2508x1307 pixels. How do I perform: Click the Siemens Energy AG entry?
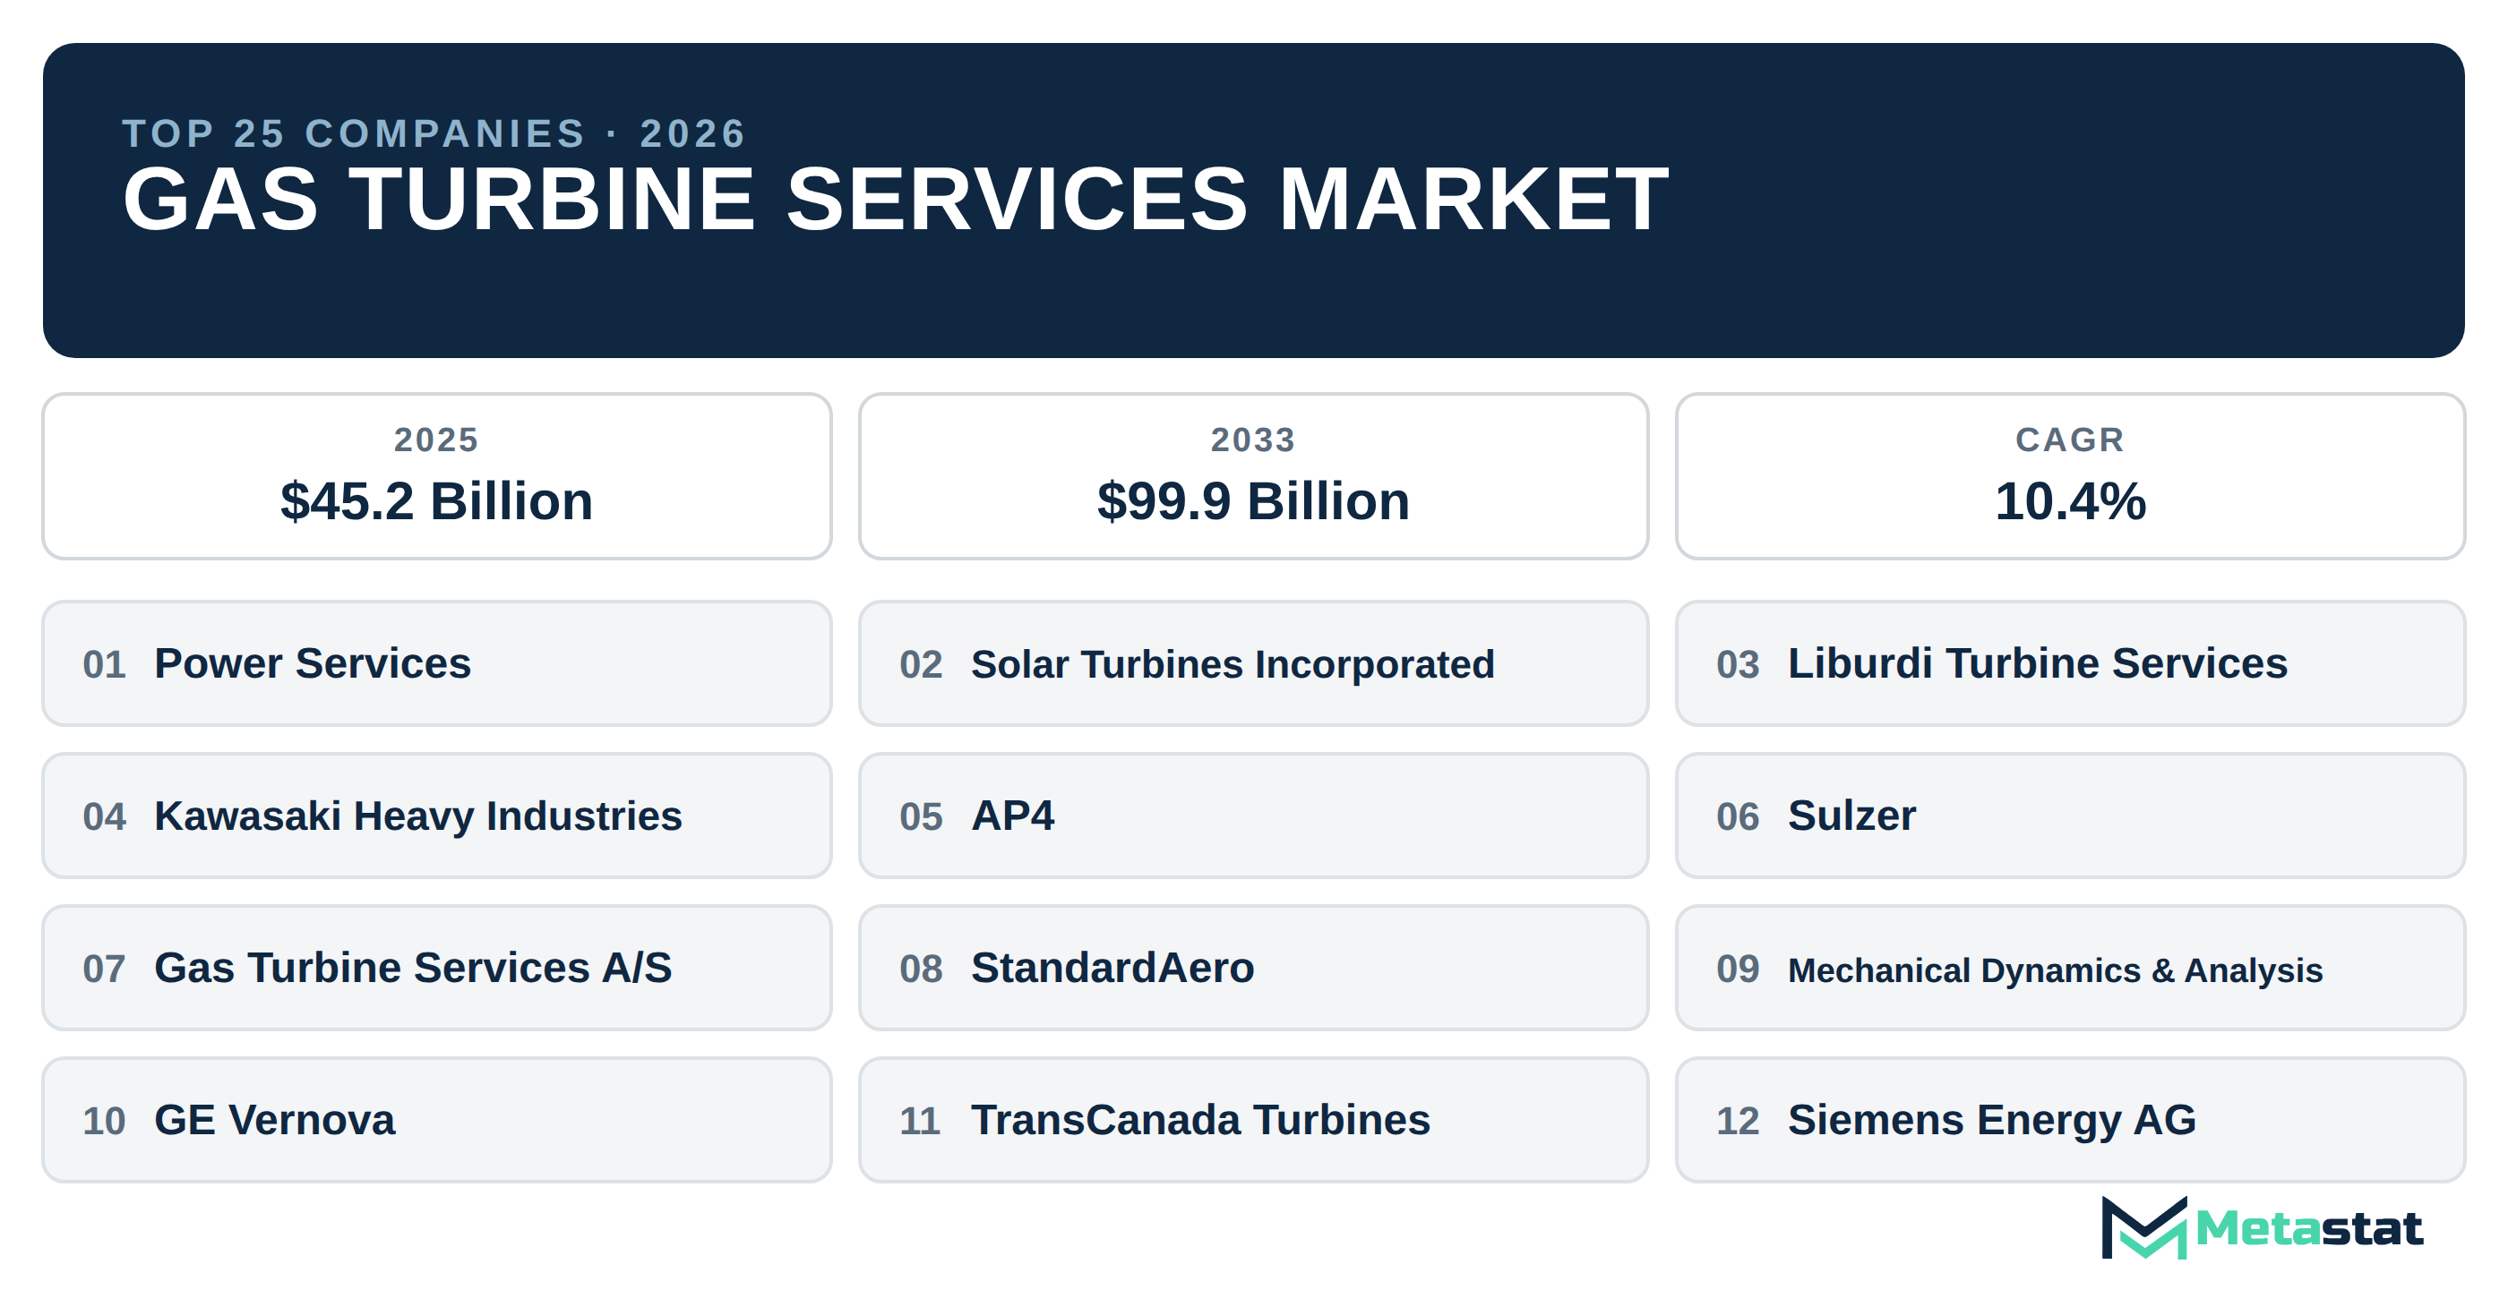(x=2070, y=1120)
